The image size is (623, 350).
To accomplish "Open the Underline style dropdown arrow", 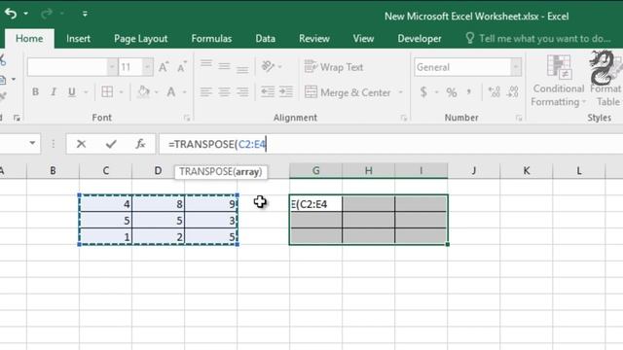I will pyautogui.click(x=86, y=92).
